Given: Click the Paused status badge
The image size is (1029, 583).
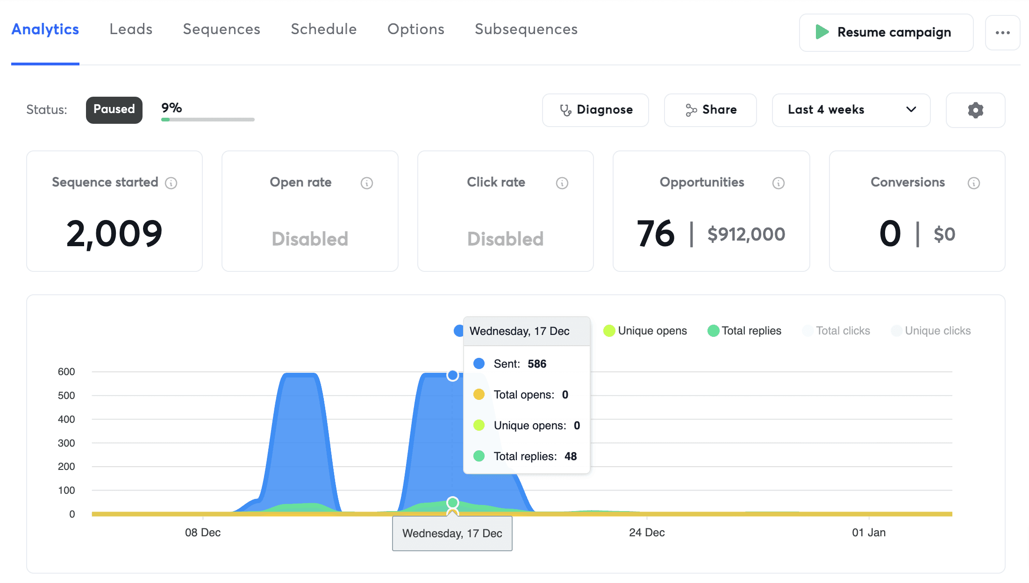Looking at the screenshot, I should pos(114,110).
